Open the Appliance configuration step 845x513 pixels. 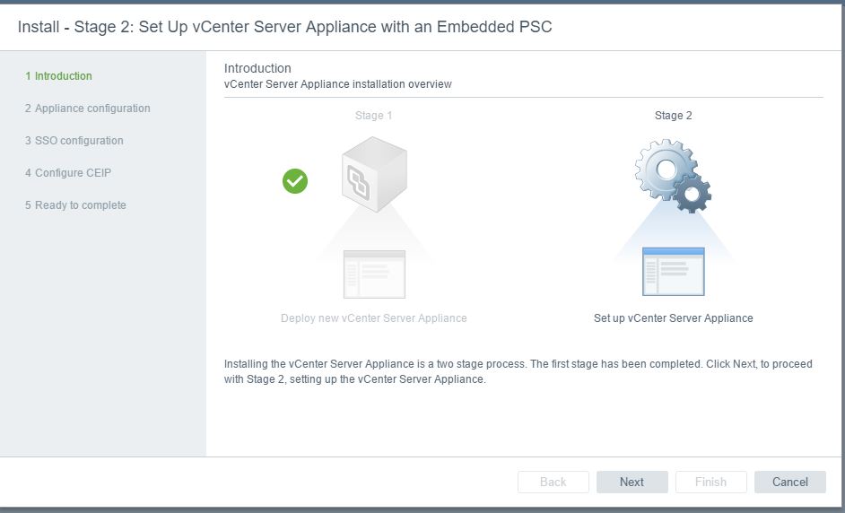click(x=87, y=109)
